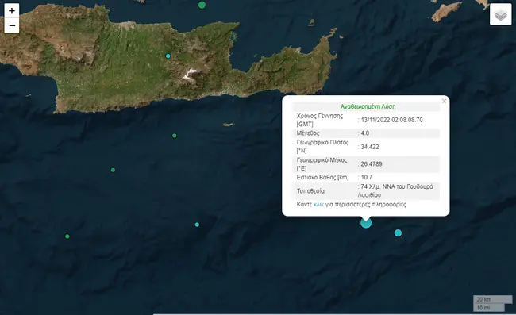This screenshot has width=516, height=315.
Task: Click the latitude value 34.422
Action: coord(370,147)
